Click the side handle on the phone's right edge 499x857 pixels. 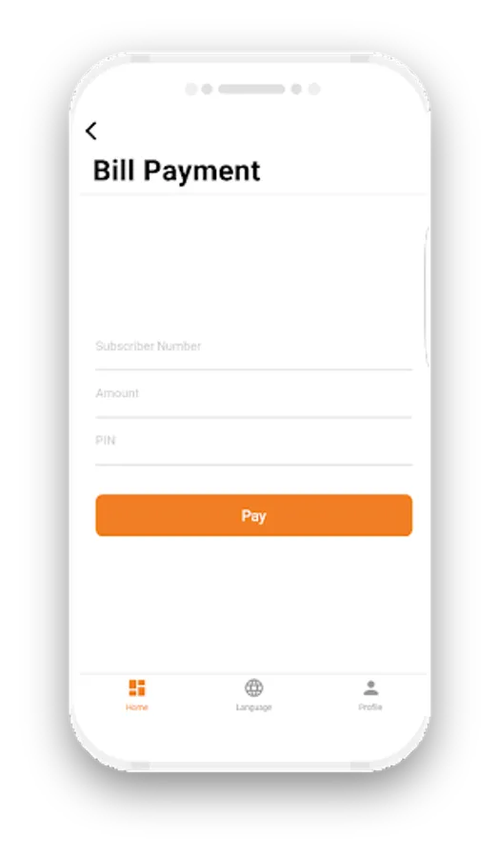(427, 295)
